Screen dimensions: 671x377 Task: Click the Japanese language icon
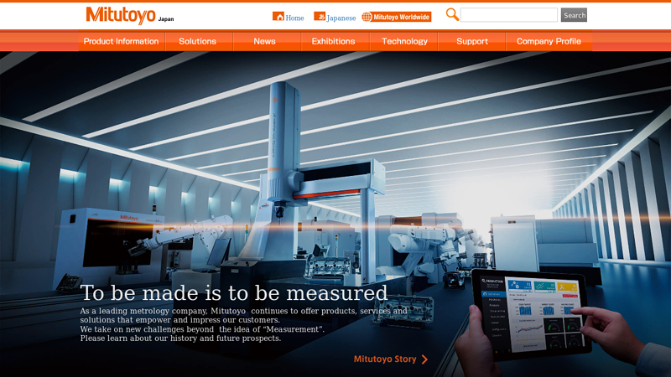[320, 16]
